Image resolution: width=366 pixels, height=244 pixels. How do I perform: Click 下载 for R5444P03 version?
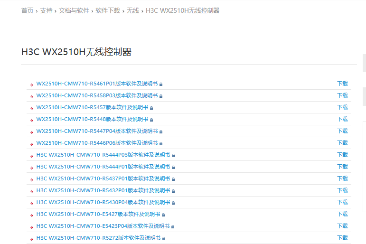point(342,155)
